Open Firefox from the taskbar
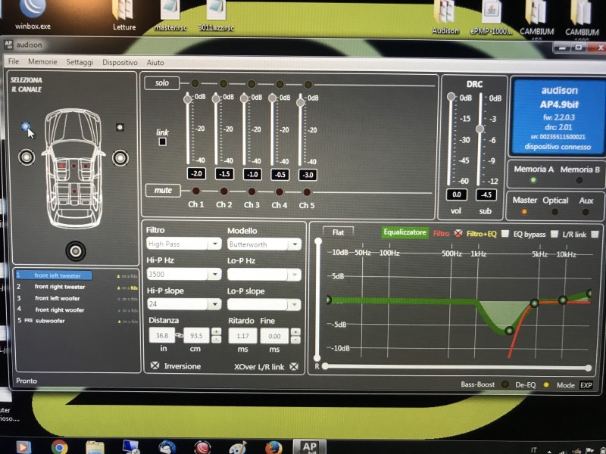This screenshot has height=454, width=606. coord(273,447)
